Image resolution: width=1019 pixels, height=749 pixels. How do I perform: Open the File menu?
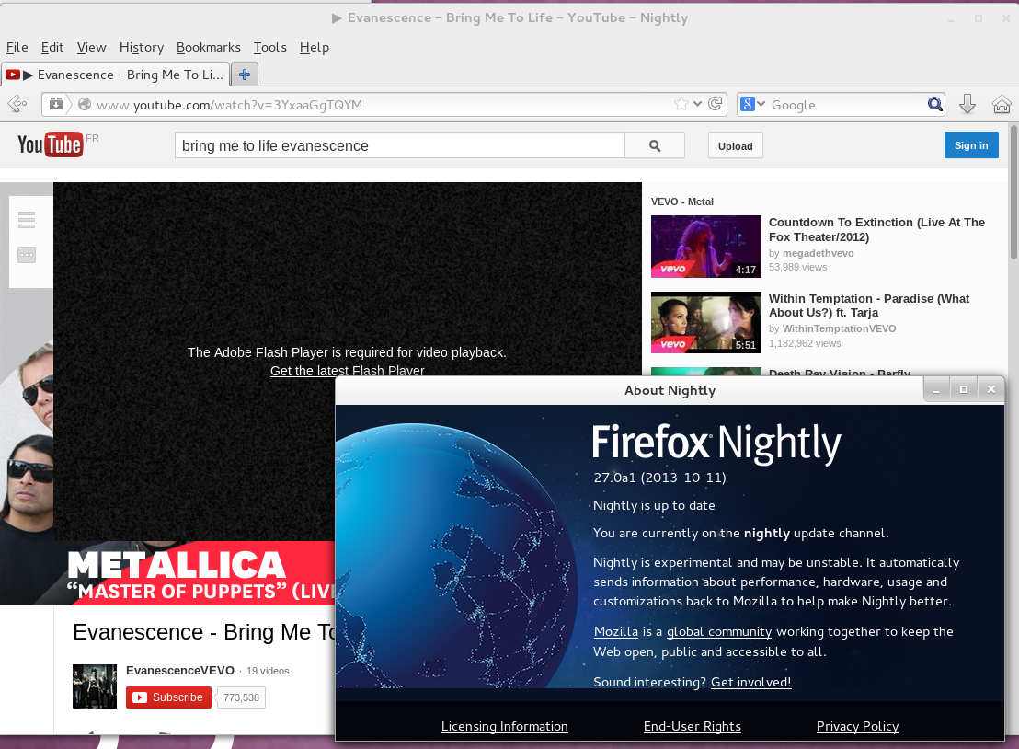[x=17, y=48]
